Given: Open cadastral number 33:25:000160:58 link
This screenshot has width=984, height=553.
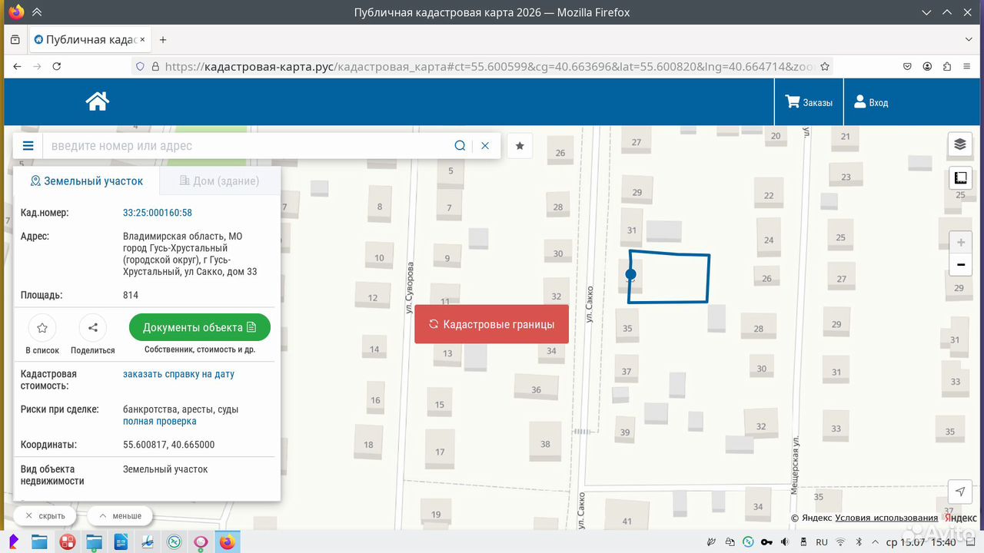Looking at the screenshot, I should pyautogui.click(x=158, y=213).
